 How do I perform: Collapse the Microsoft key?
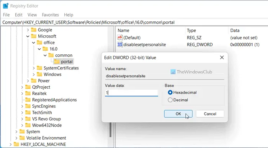28,36
